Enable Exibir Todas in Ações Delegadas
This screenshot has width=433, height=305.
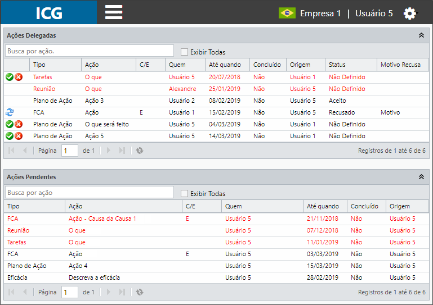click(x=184, y=52)
